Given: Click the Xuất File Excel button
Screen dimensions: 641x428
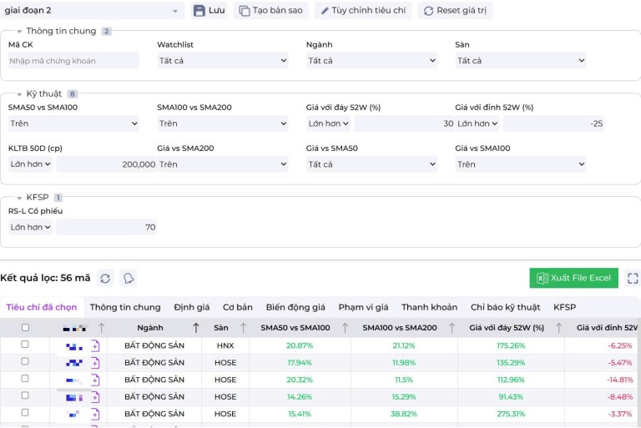Looking at the screenshot, I should [573, 278].
